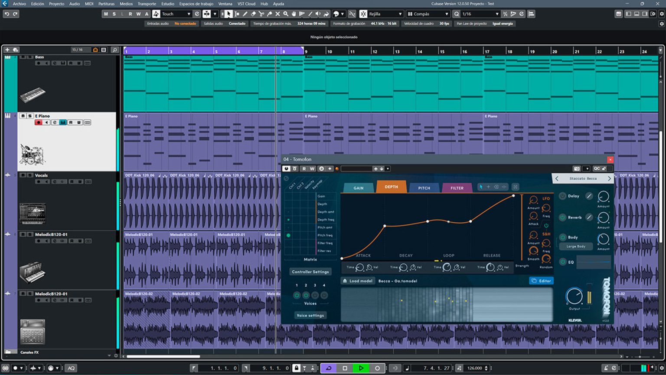Pick the Draw pencil tool
The height and width of the screenshot is (375, 666).
245,14
